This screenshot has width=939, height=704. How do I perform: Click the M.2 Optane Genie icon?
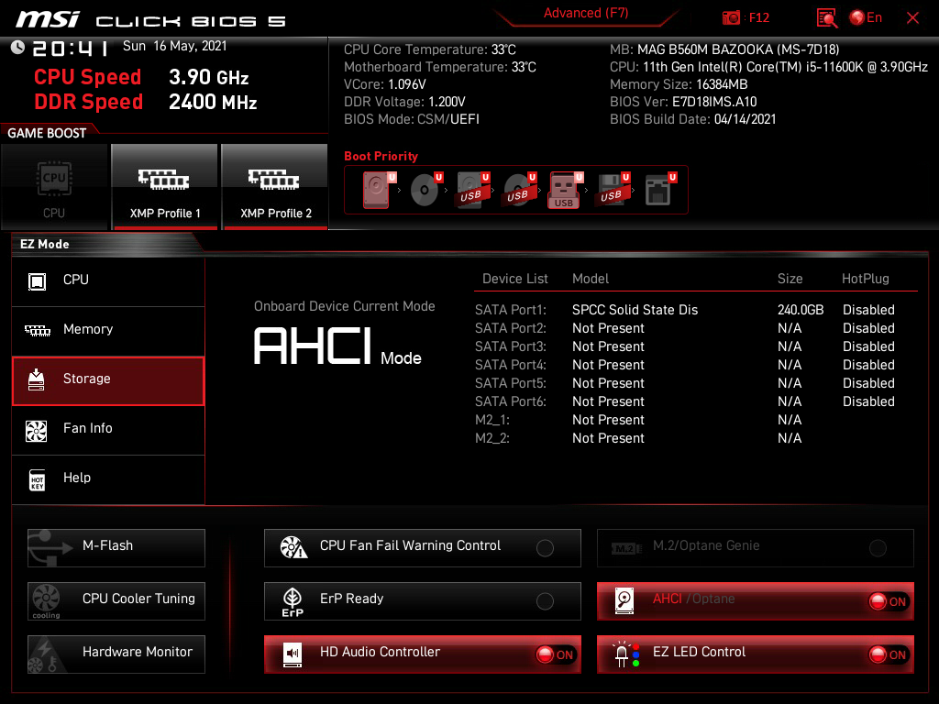click(626, 548)
